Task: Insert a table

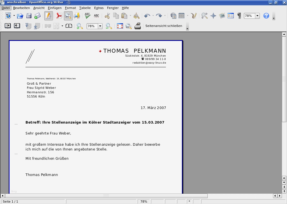Action: coord(181,16)
